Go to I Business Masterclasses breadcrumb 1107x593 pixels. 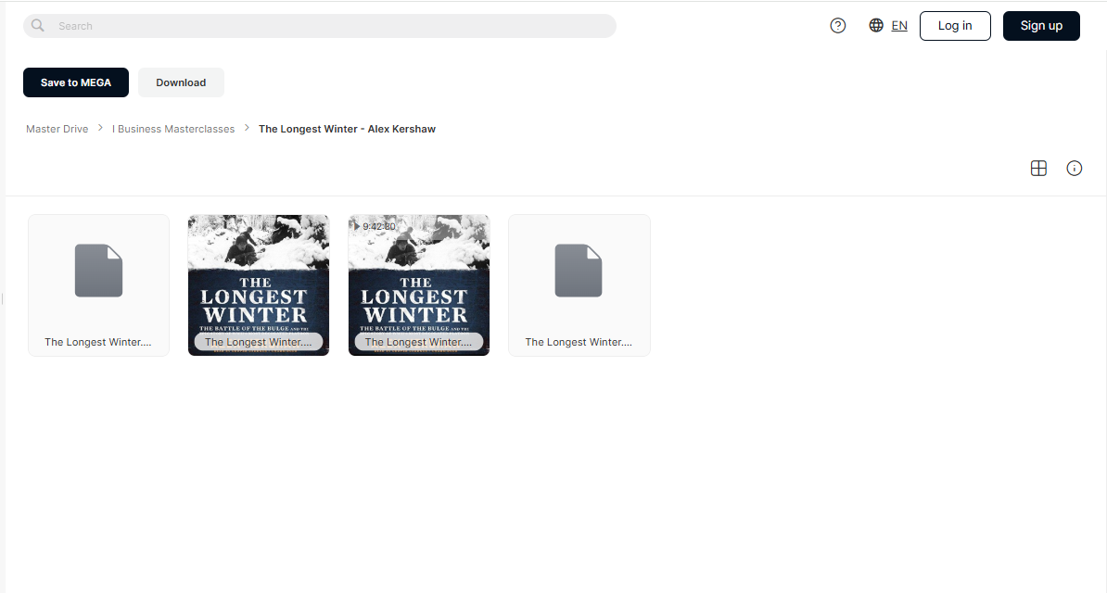(x=173, y=129)
